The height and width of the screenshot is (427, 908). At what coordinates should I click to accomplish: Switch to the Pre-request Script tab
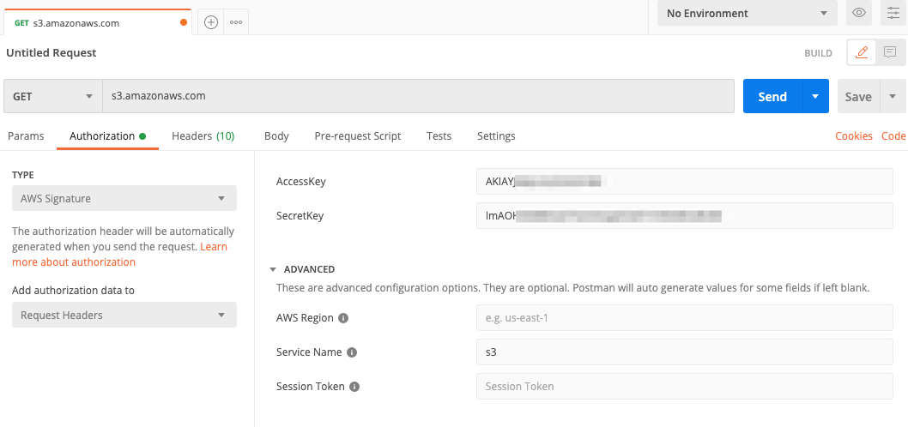pos(358,136)
